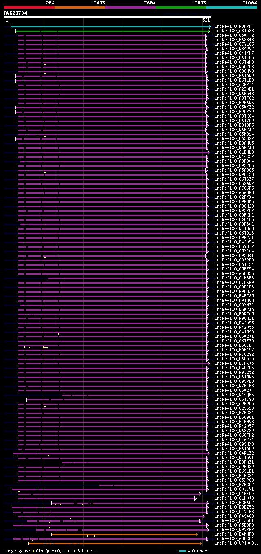261x554 pixels.
Task: Select label UniRef100_Q9FKM2
Action: coord(234,215)
